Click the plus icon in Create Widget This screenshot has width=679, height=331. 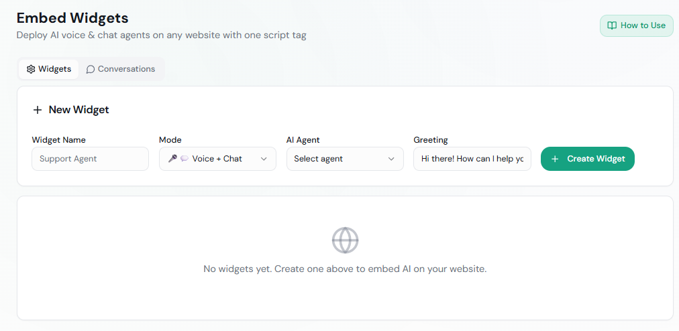[555, 159]
